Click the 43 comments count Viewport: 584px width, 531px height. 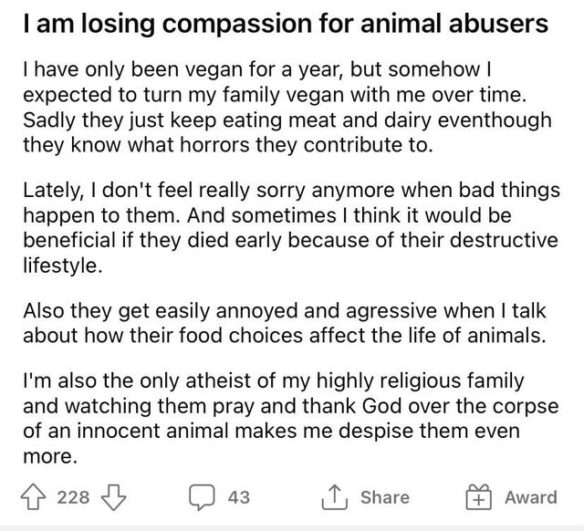coord(239,497)
